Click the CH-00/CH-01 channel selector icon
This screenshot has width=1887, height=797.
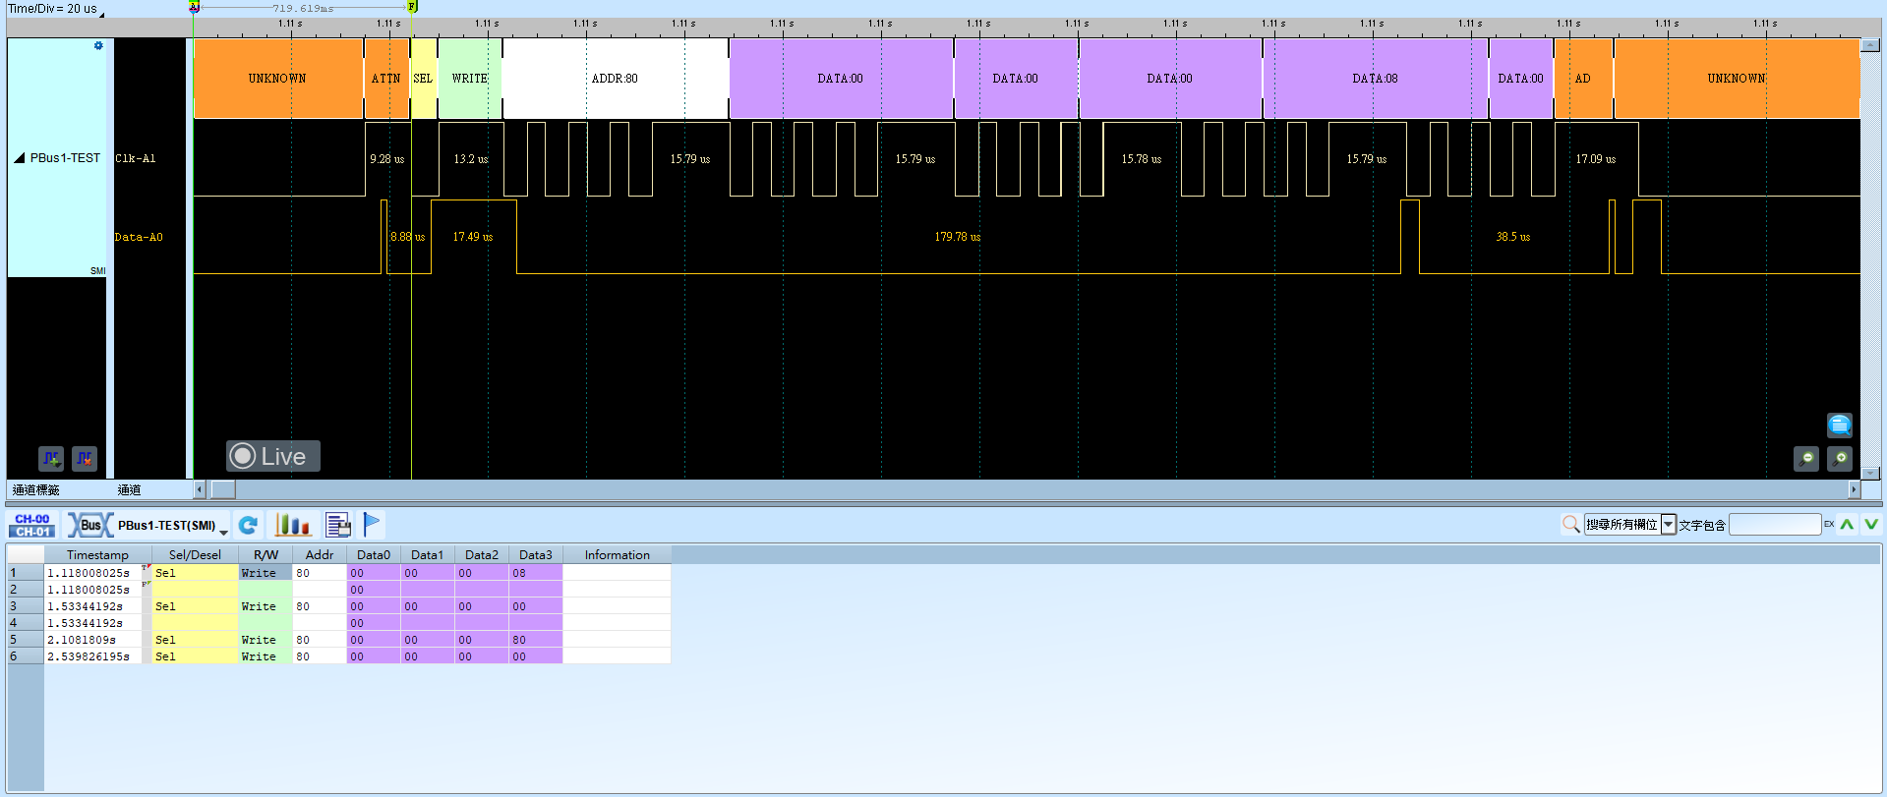click(32, 525)
